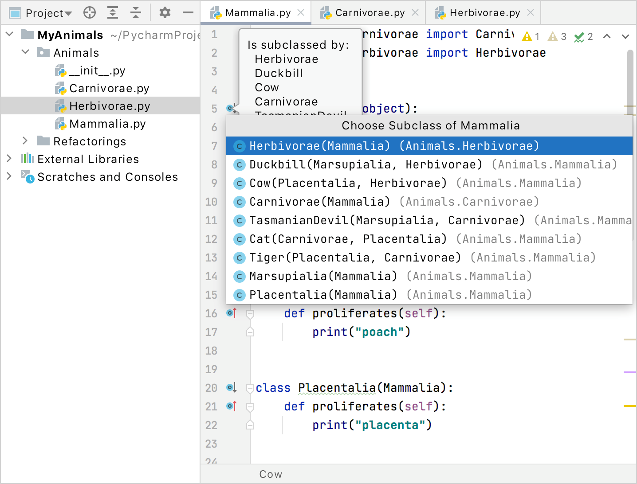This screenshot has height=484, width=637.
Task: Open Project panel settings gear
Action: [x=165, y=13]
